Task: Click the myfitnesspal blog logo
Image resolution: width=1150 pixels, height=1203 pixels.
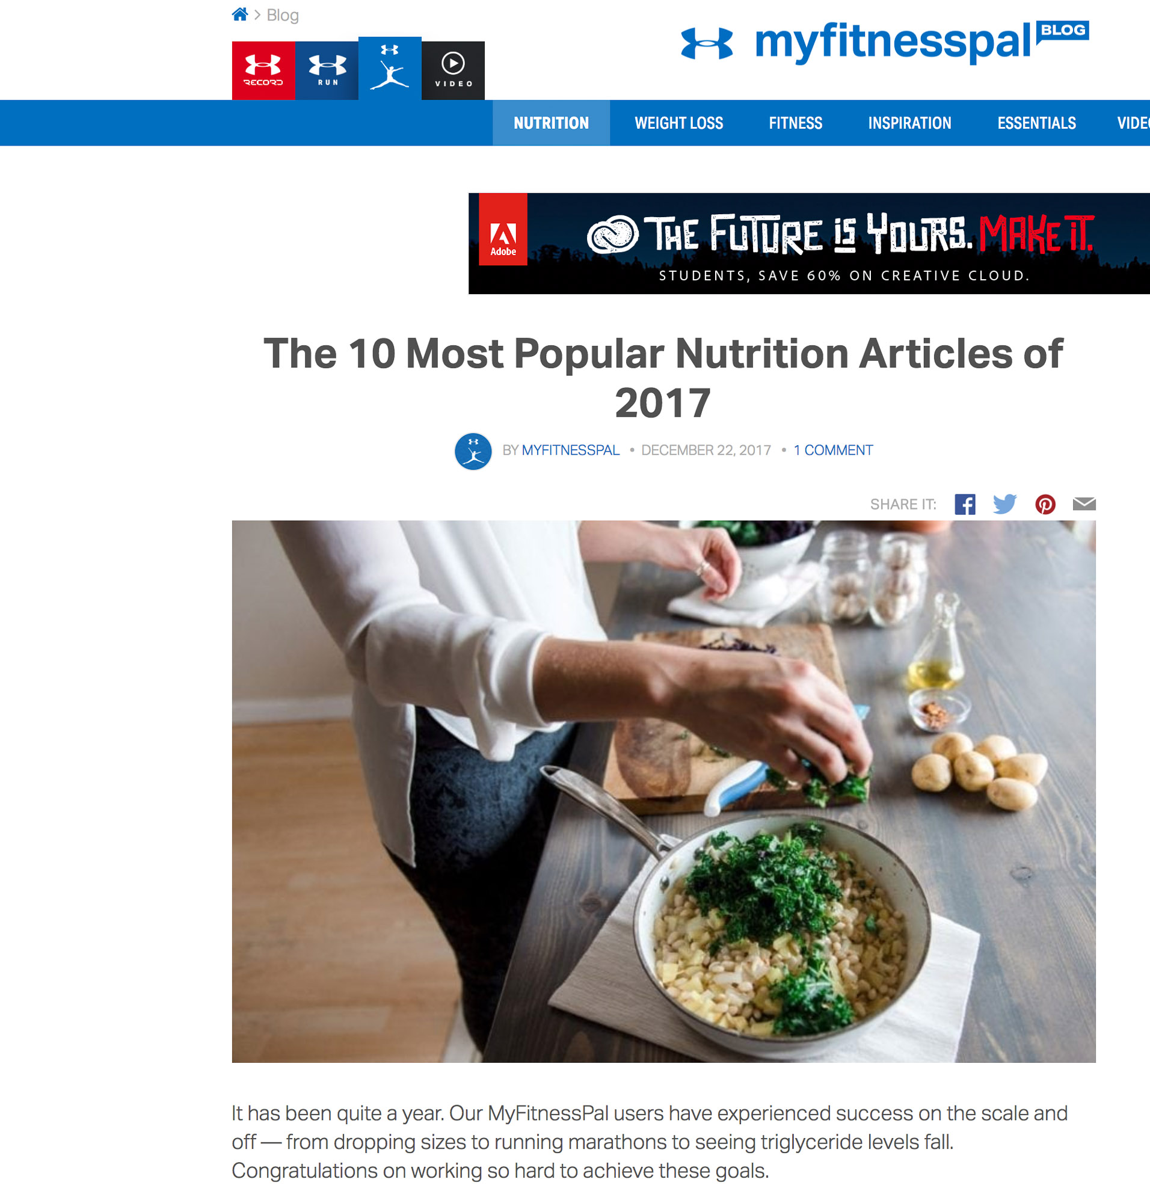Action: tap(885, 42)
